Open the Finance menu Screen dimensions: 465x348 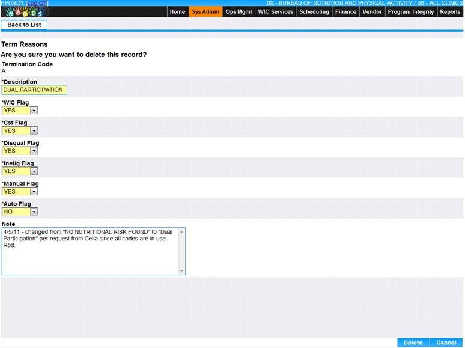[x=345, y=12]
